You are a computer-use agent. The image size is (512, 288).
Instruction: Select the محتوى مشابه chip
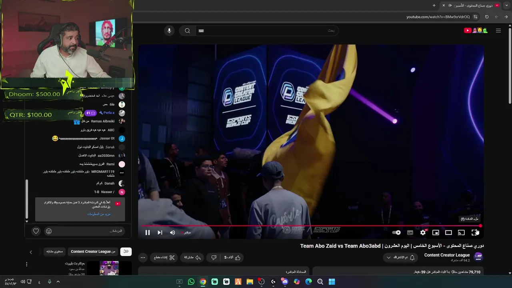tap(54, 252)
